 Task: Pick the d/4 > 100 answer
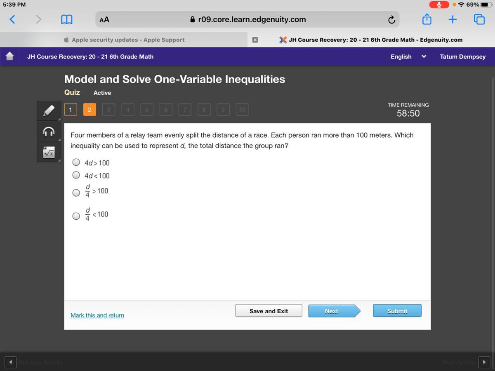pyautogui.click(x=76, y=193)
